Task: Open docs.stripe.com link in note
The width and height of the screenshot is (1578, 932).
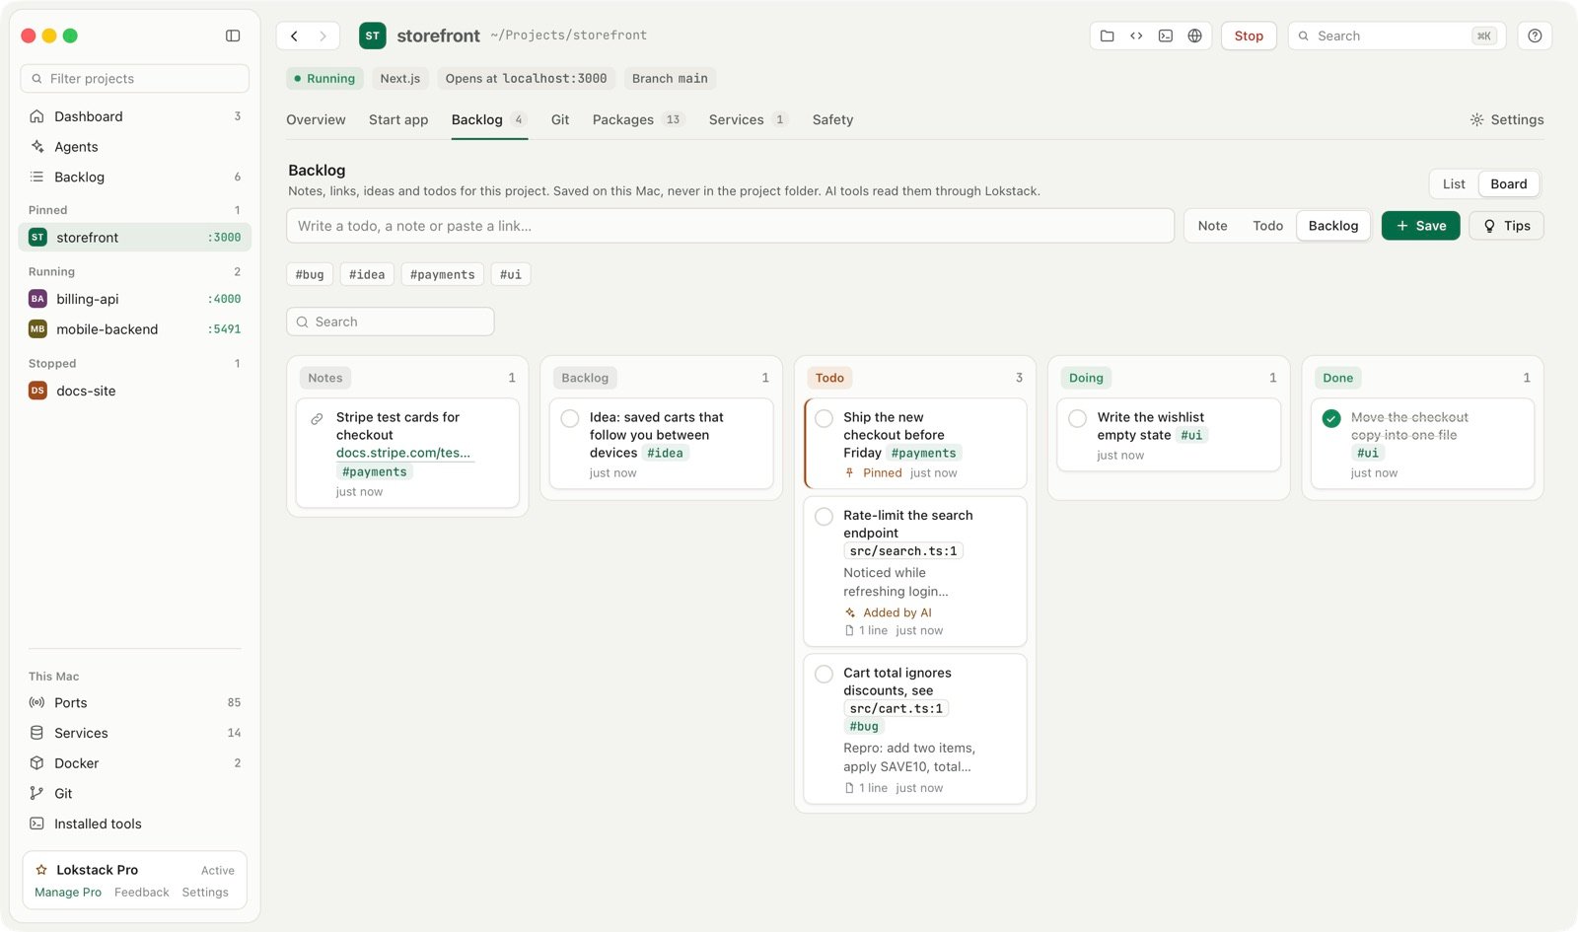Action: click(403, 453)
